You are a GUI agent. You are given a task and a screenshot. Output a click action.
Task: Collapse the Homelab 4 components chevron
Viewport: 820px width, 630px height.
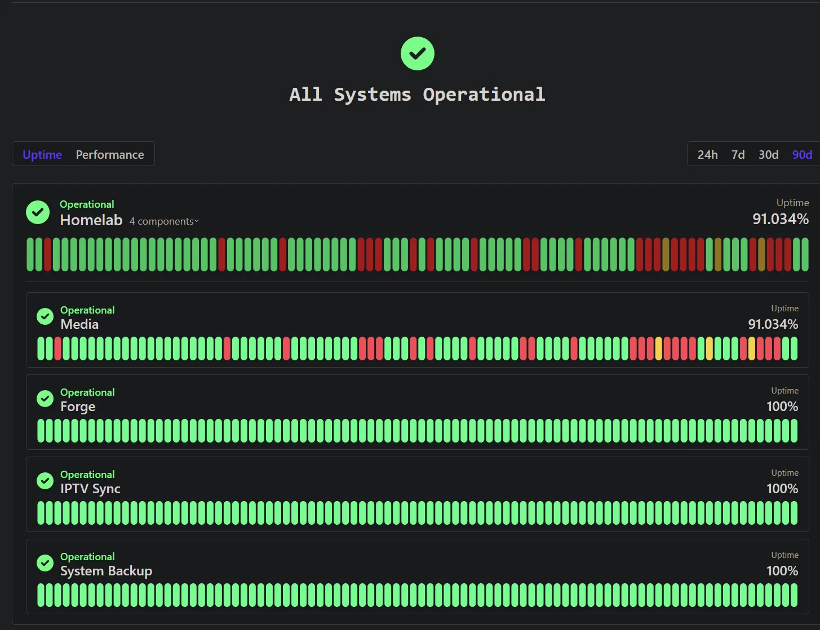pyautogui.click(x=197, y=222)
